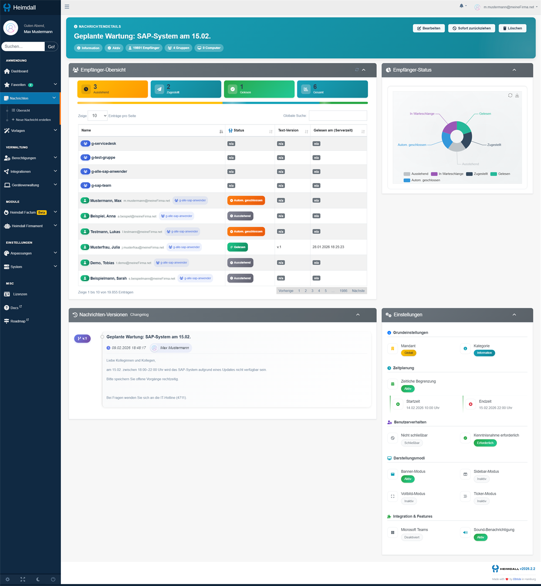The width and height of the screenshot is (541, 586).
Task: Click the Löschen button
Action: 513,28
